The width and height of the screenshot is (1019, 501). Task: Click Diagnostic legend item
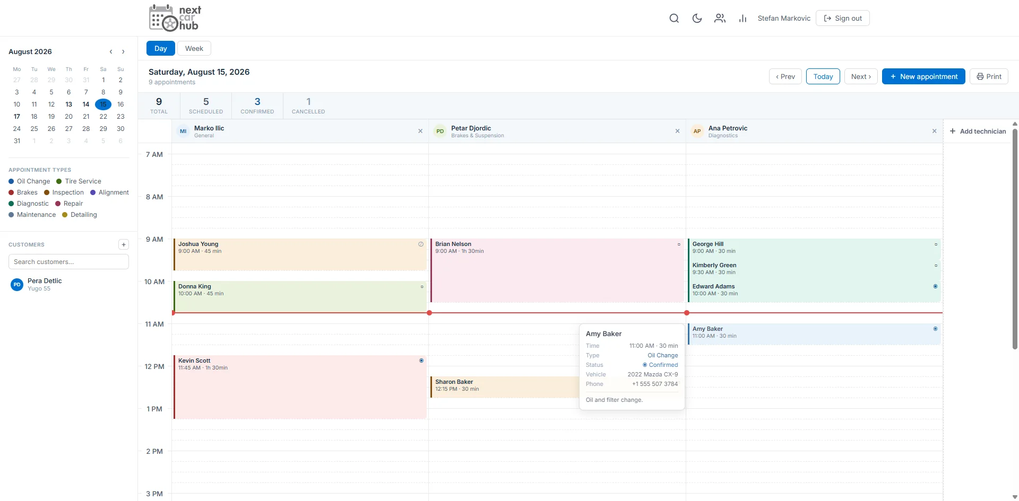[29, 204]
